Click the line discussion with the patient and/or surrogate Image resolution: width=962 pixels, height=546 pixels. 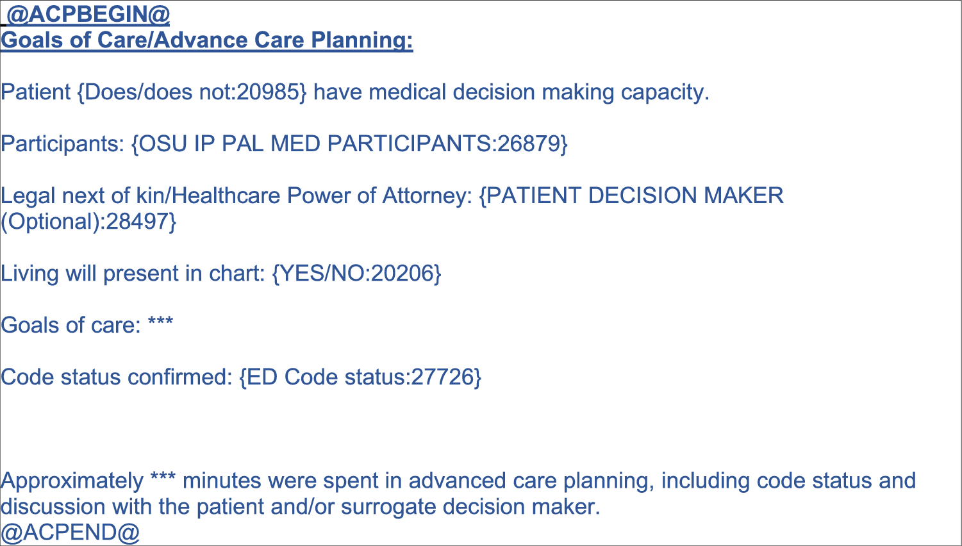pyautogui.click(x=300, y=507)
